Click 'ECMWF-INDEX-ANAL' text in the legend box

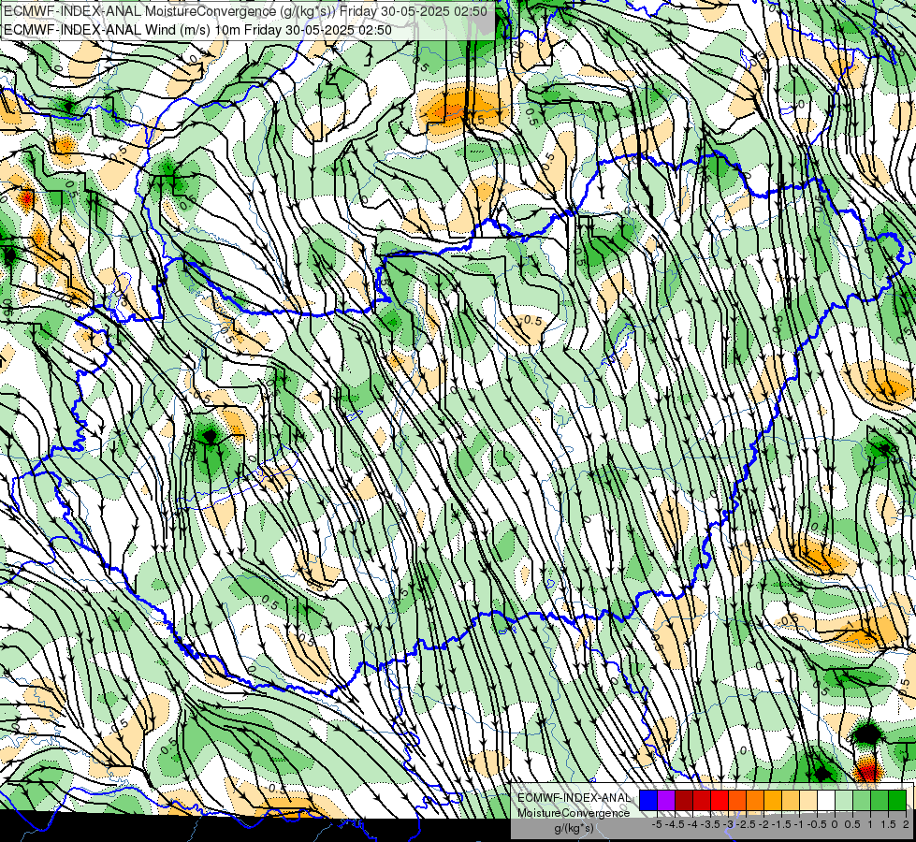(x=574, y=798)
